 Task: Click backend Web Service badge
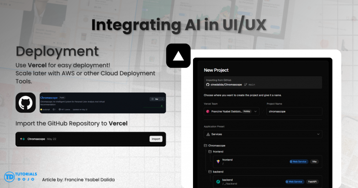294,182
